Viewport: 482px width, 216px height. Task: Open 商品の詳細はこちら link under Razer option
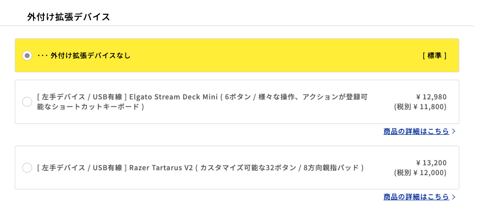pos(416,197)
